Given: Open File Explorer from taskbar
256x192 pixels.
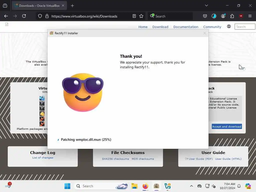Looking at the screenshot, I should pyautogui.click(x=134, y=186).
